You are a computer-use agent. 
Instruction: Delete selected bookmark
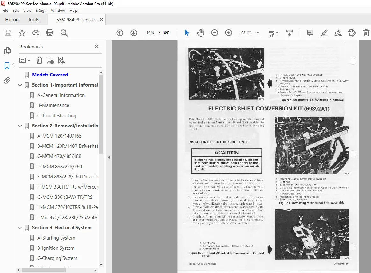[x=39, y=61]
